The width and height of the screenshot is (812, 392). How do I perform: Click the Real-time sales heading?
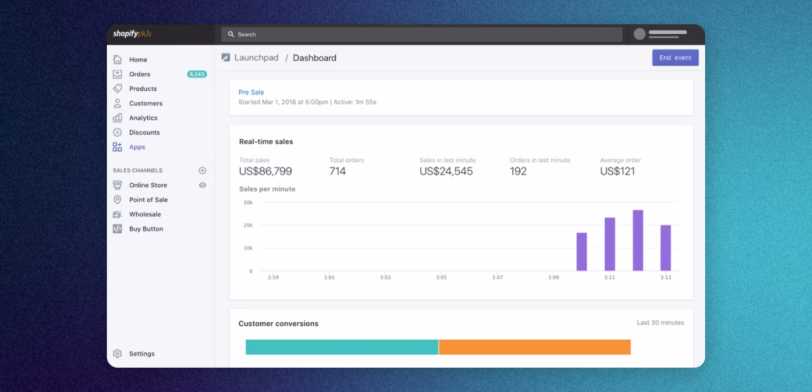coord(266,142)
